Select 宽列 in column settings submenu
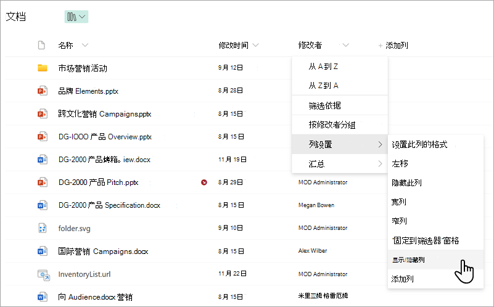This screenshot has width=494, height=307. pyautogui.click(x=435, y=202)
